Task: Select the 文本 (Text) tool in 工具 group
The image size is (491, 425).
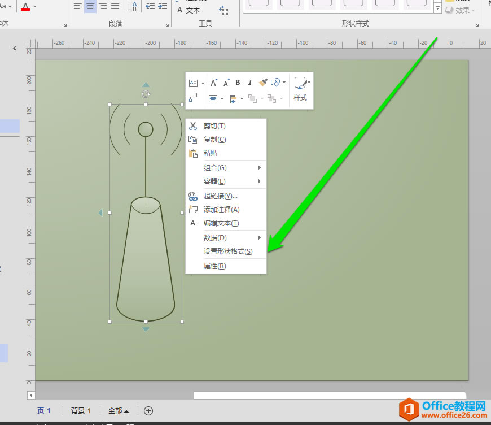Action: tap(192, 10)
